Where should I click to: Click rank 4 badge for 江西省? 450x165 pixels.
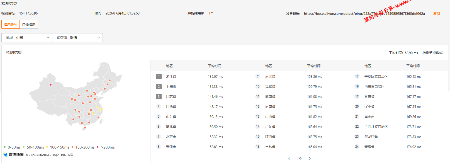point(159,106)
